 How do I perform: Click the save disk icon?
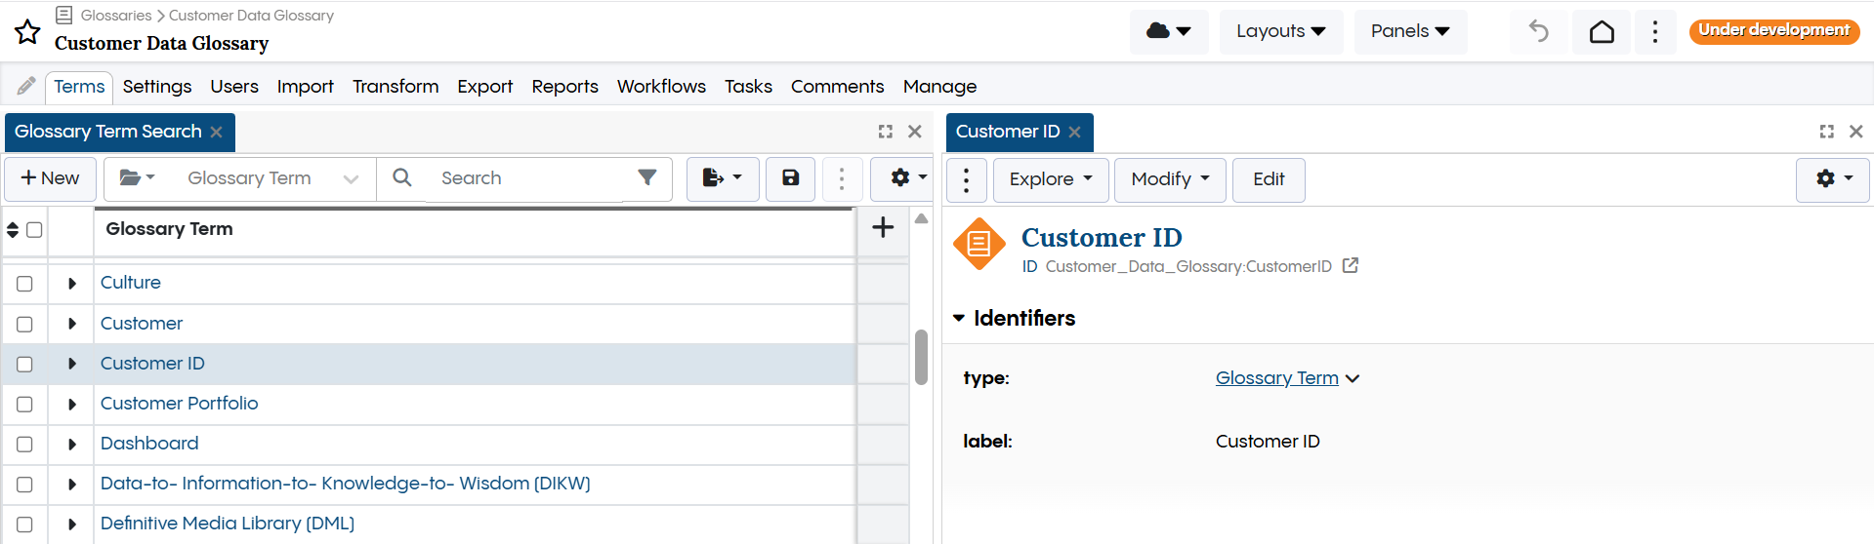[790, 178]
